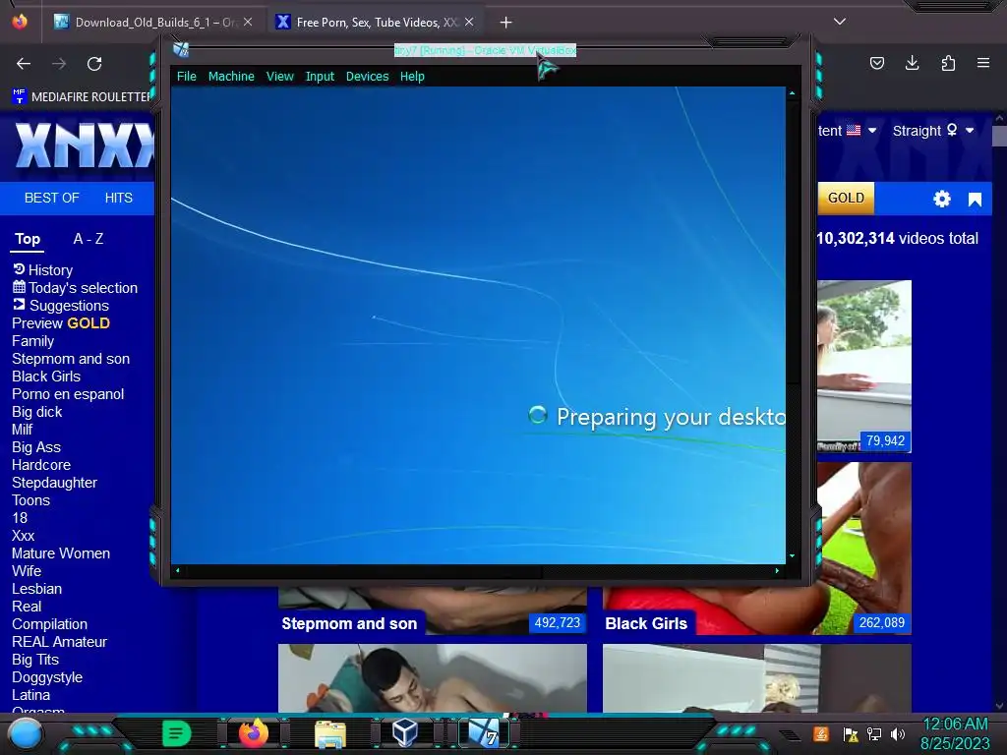The height and width of the screenshot is (755, 1007).
Task: Open the Firefox extensions menu
Action: pyautogui.click(x=948, y=63)
